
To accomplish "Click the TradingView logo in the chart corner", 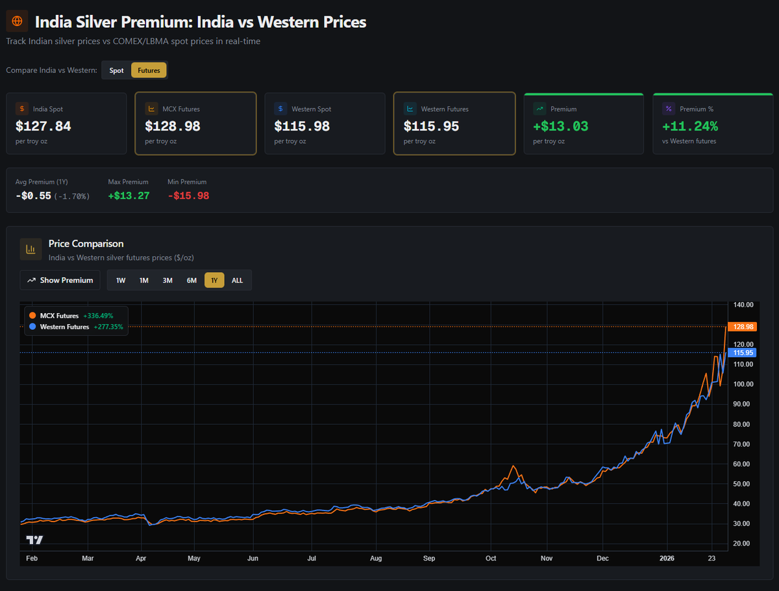I will (34, 540).
